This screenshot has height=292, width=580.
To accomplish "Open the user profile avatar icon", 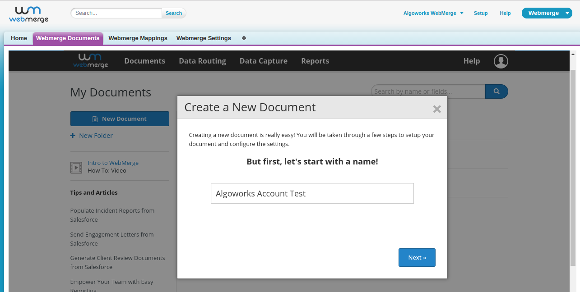I will click(x=501, y=61).
